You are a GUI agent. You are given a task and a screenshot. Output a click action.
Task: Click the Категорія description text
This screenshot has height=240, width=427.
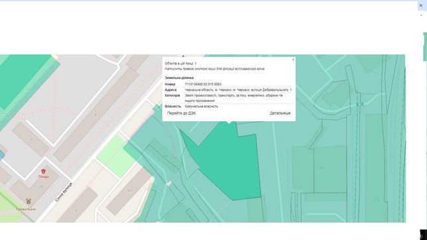[234, 98]
